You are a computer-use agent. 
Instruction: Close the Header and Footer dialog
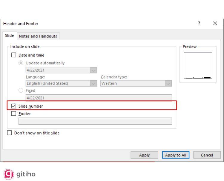point(215,23)
